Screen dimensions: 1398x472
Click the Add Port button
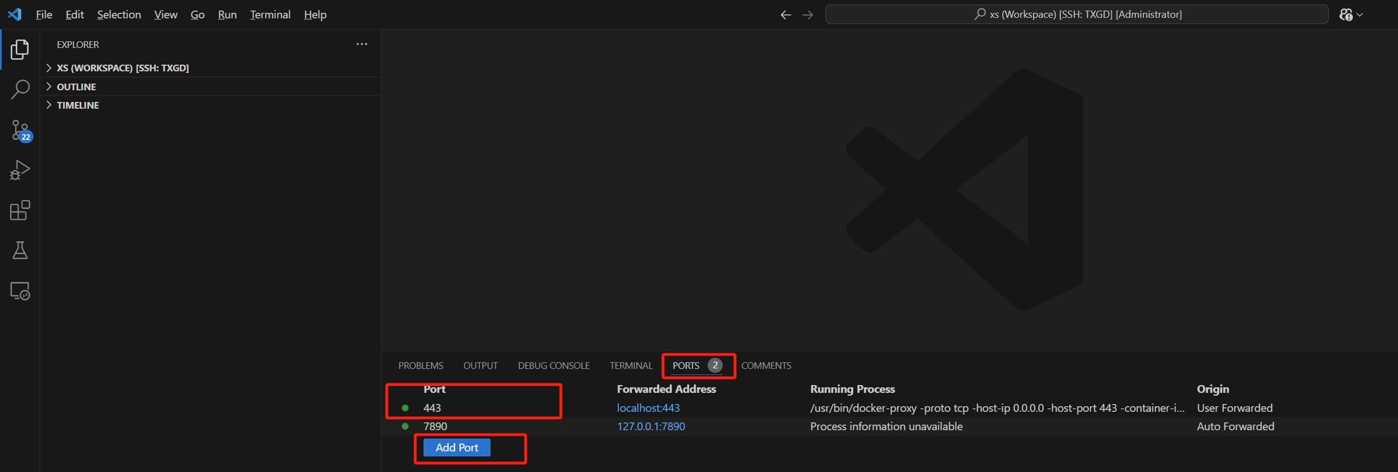tap(457, 447)
